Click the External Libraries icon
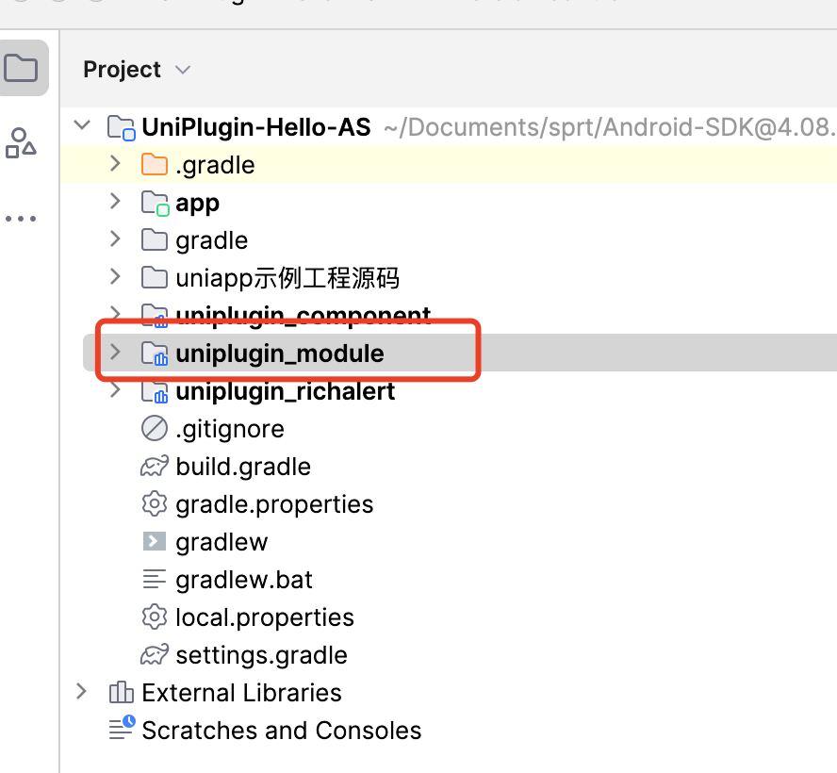The image size is (837, 773). click(x=121, y=693)
